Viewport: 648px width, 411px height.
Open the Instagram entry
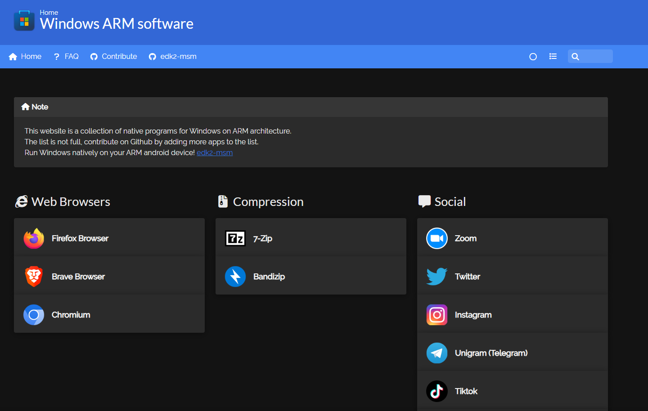(513, 315)
